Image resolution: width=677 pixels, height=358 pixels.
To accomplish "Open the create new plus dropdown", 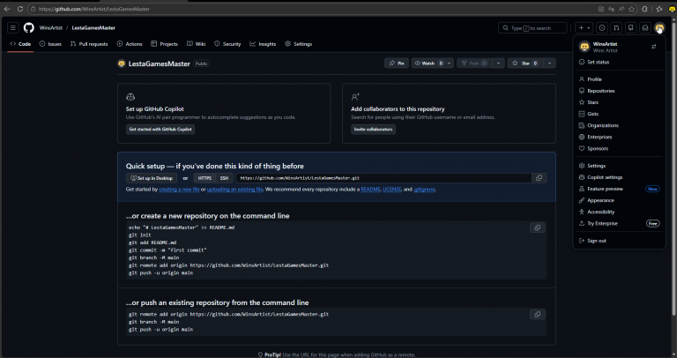I will 584,27.
